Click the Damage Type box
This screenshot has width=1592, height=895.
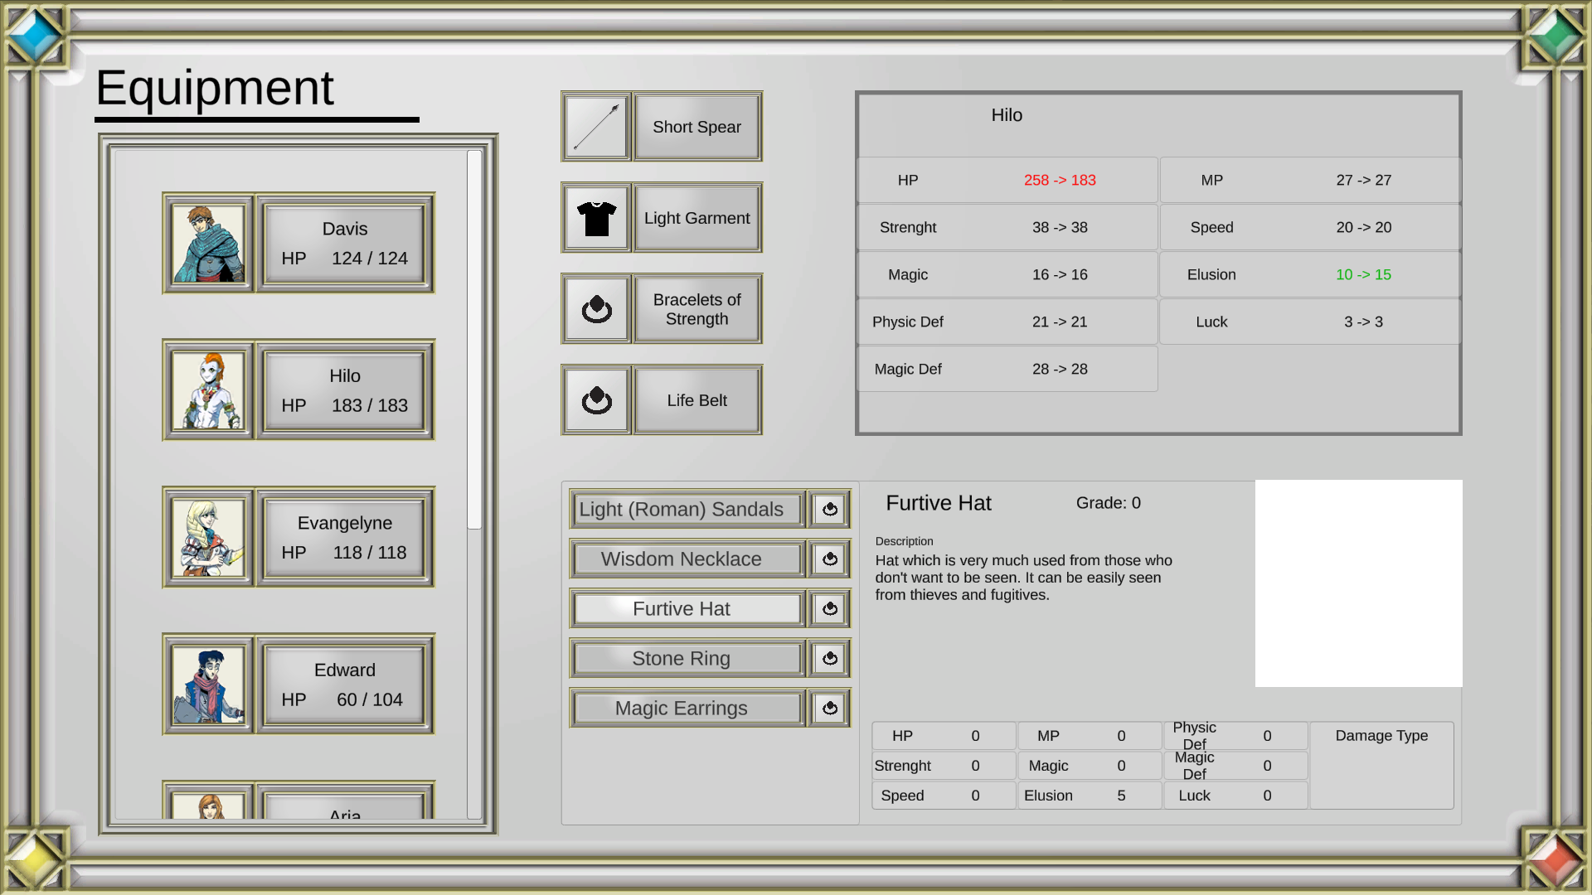coord(1381,765)
